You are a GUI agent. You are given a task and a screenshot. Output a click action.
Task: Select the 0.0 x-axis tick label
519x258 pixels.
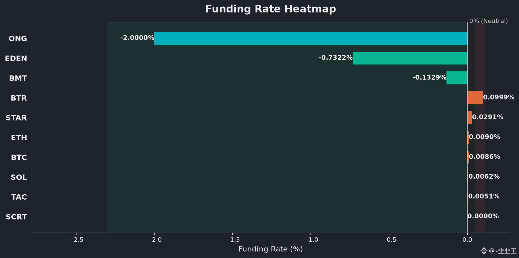(x=467, y=240)
